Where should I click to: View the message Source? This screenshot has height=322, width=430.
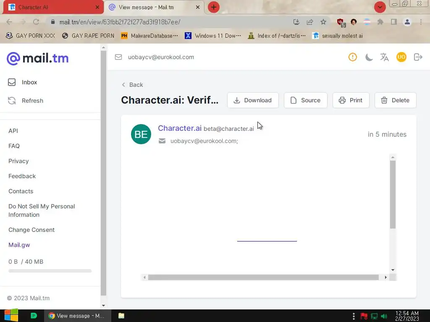[x=306, y=100]
